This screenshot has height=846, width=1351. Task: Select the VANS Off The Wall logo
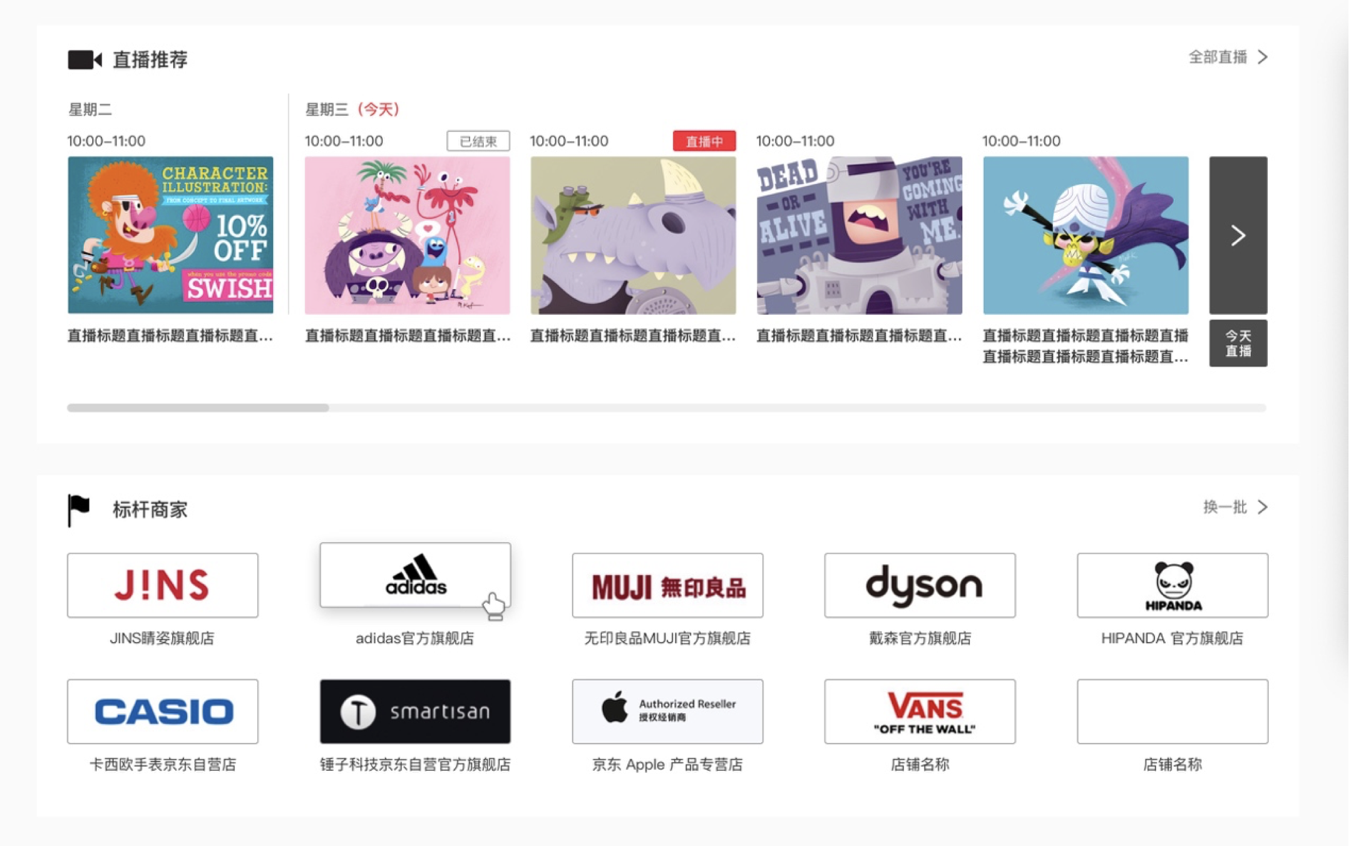pyautogui.click(x=920, y=711)
